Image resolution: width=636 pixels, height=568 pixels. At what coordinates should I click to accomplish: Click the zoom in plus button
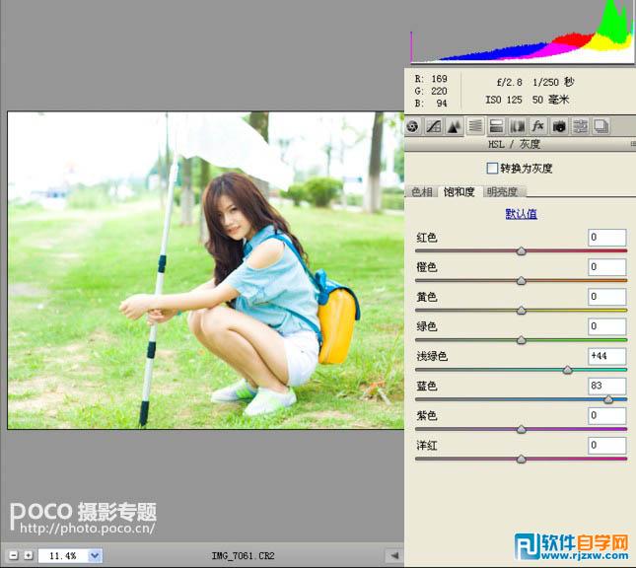click(x=28, y=555)
